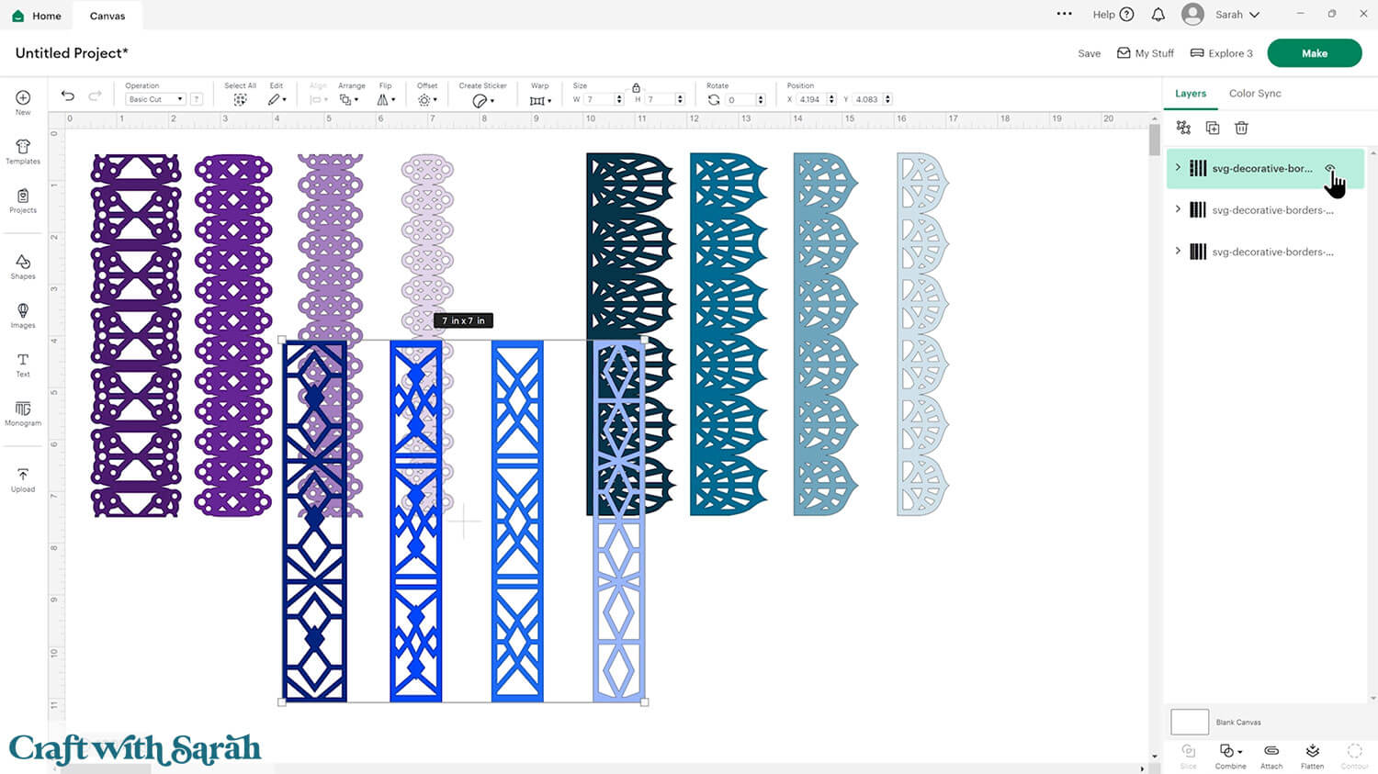Open the Shapes tool in sidebar
This screenshot has width=1378, height=774.
point(23,266)
